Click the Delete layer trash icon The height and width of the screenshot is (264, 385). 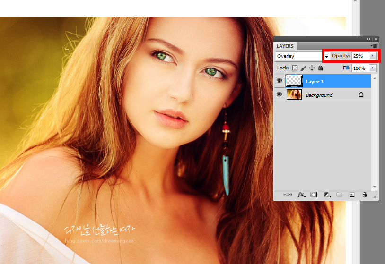(364, 195)
